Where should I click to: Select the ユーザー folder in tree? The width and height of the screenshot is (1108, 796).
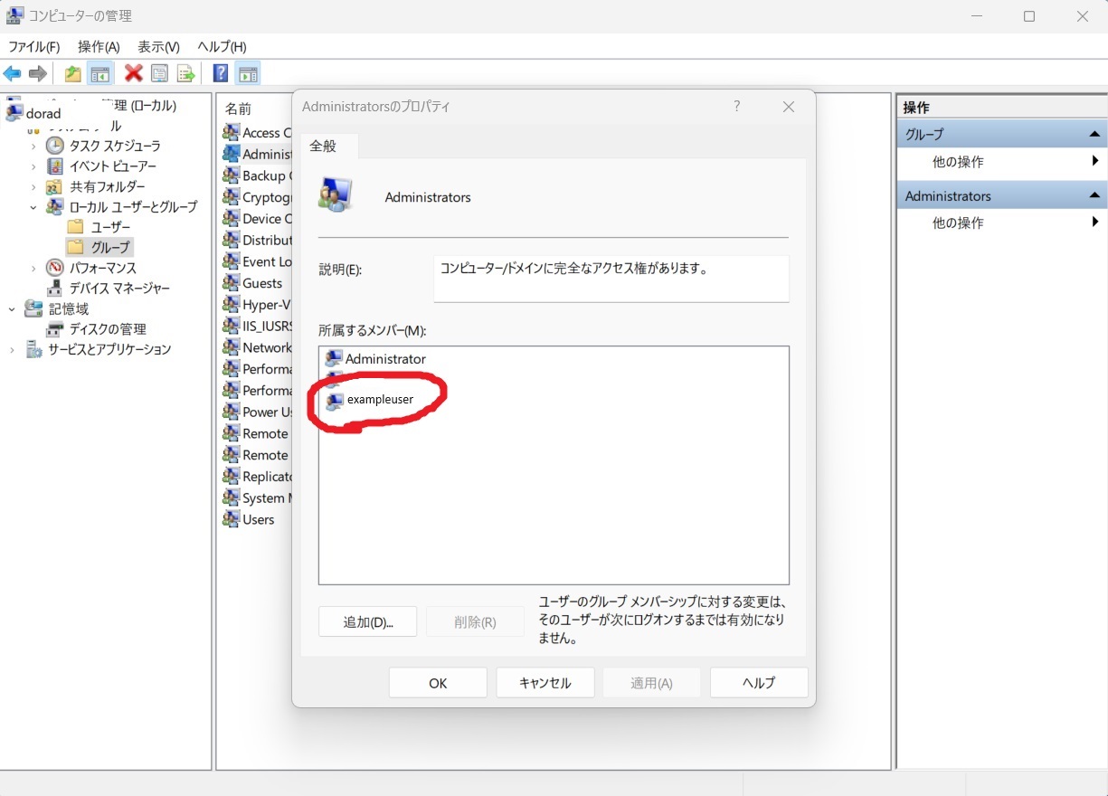[x=110, y=227]
